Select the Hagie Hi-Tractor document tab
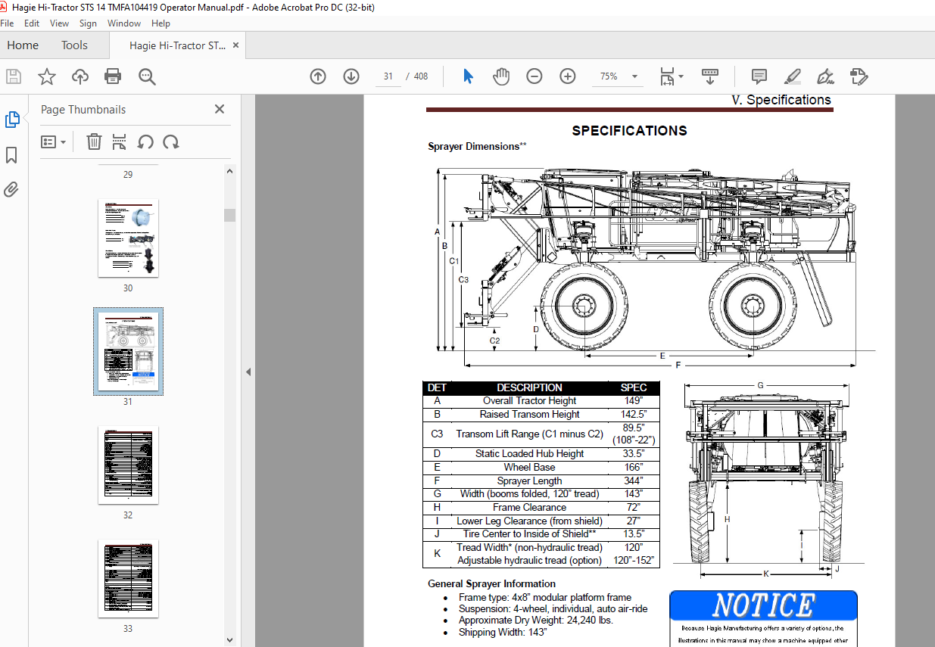The width and height of the screenshot is (935, 647). click(177, 45)
